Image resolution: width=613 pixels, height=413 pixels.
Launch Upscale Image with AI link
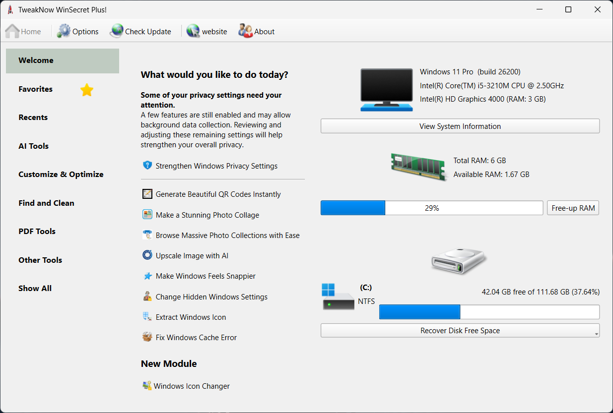click(x=192, y=256)
